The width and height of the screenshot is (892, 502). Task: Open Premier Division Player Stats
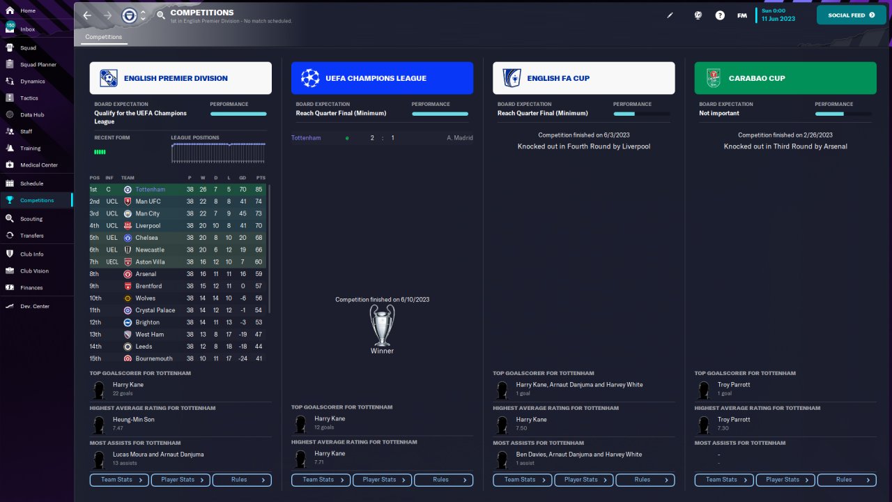click(180, 480)
